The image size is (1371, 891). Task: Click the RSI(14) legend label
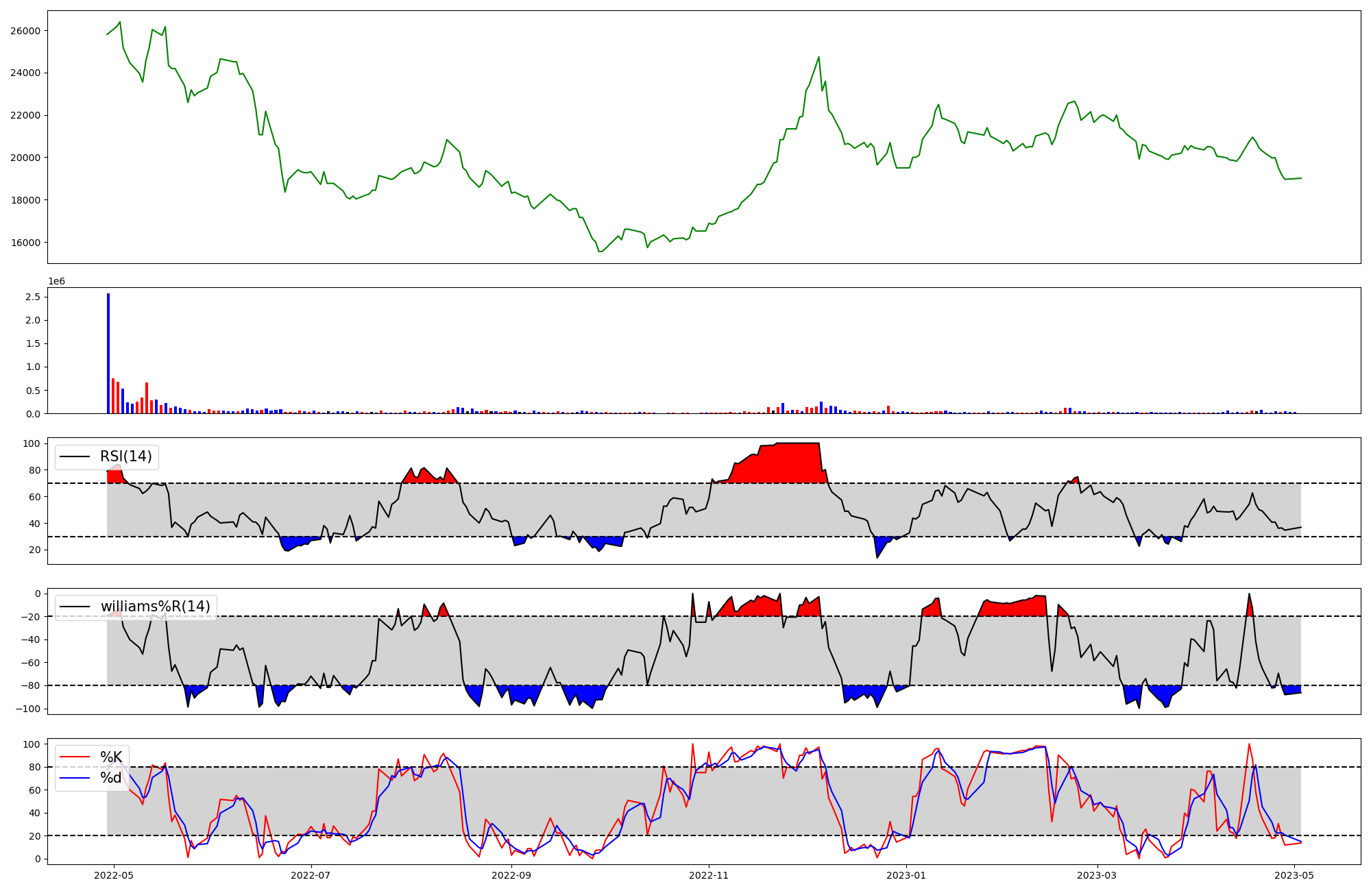[125, 456]
